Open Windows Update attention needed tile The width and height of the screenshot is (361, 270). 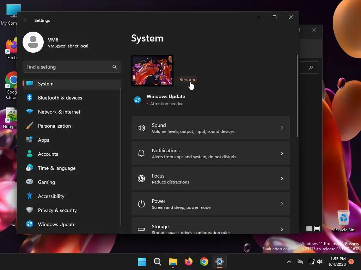tap(160, 100)
